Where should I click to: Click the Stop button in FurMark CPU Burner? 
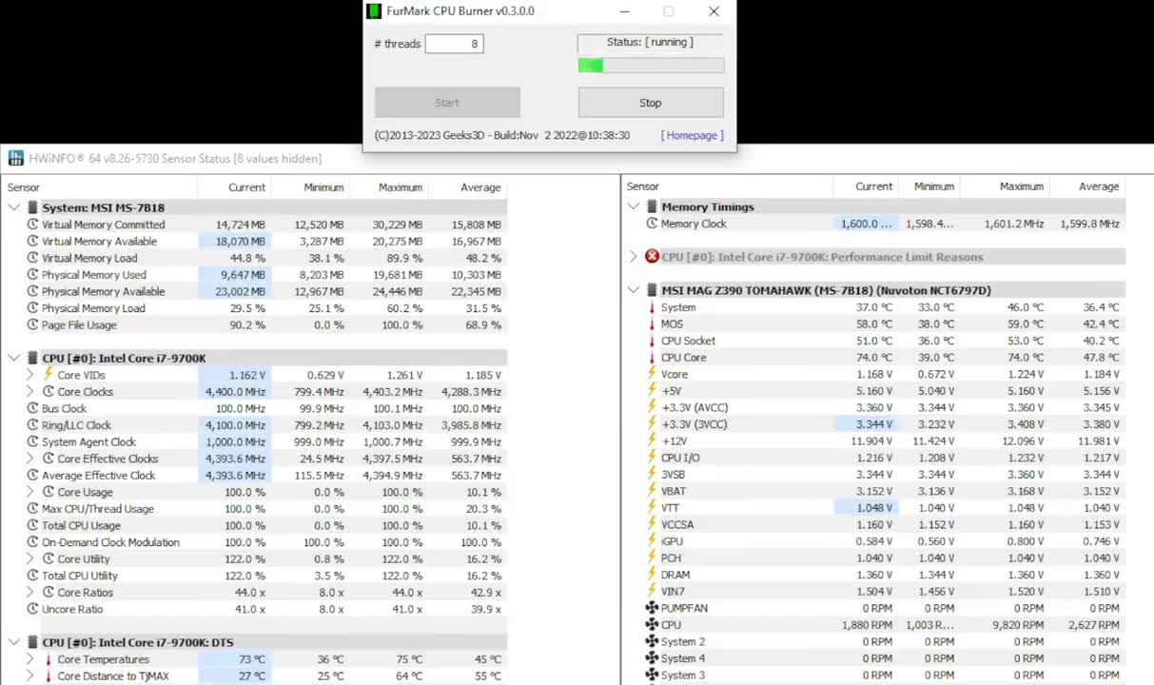(651, 103)
